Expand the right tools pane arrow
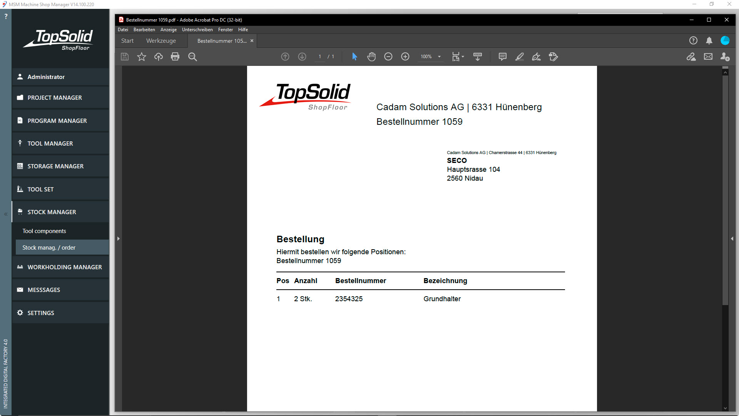The height and width of the screenshot is (416, 739). [732, 239]
